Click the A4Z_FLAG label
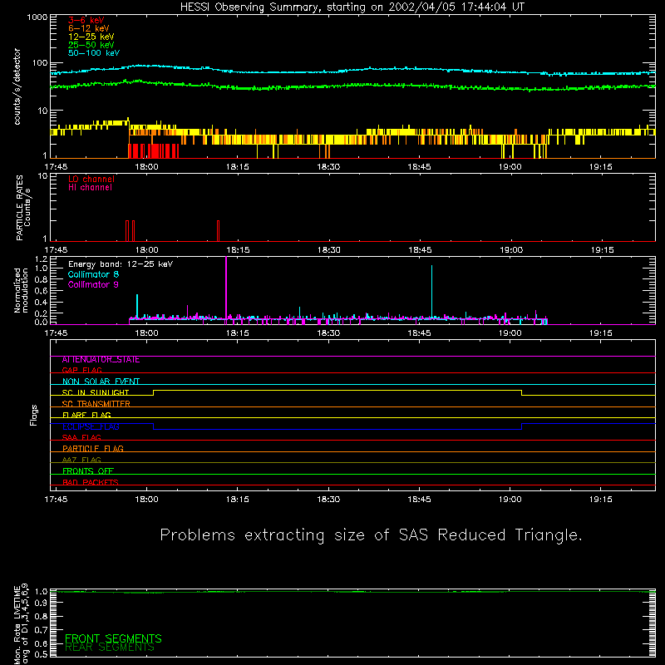 pos(81,460)
